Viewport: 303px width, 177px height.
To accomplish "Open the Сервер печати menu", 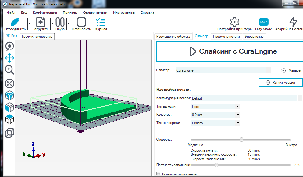I will click(x=95, y=12).
